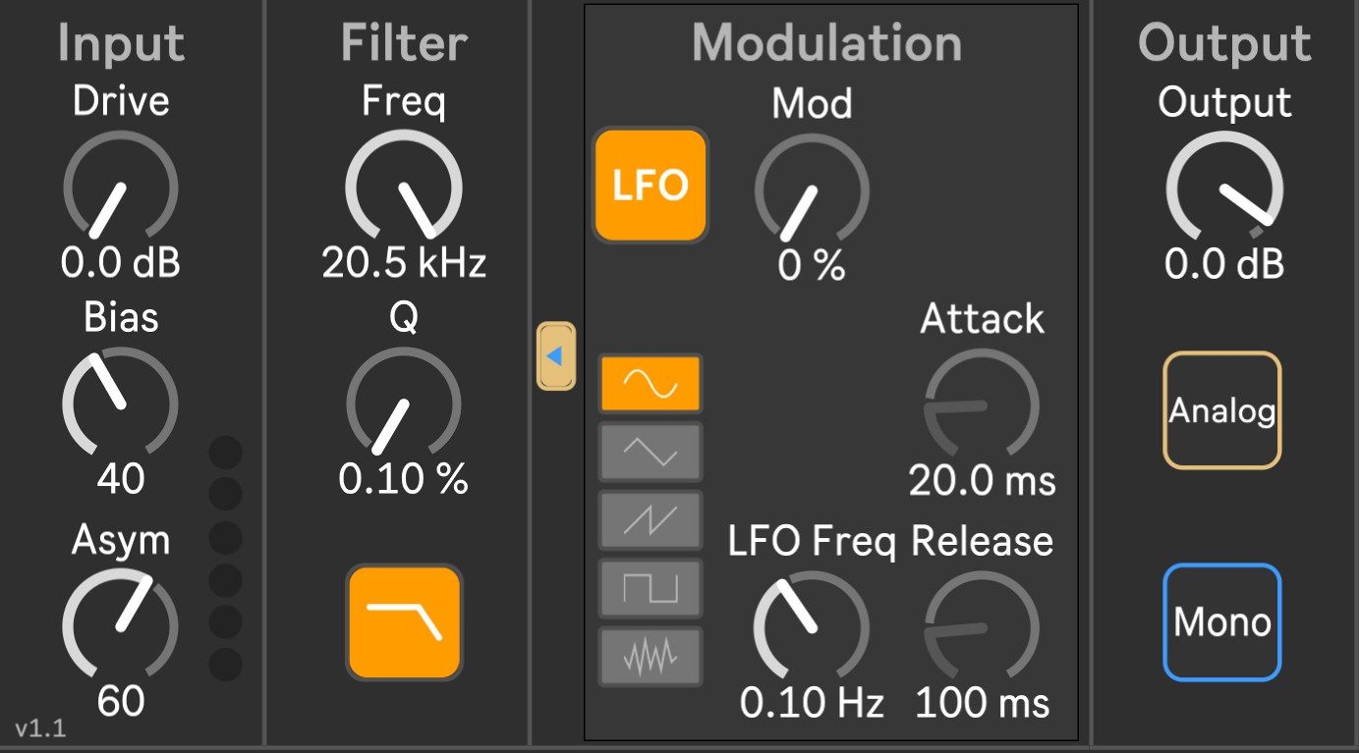
Task: Click the Drive knob
Action: pyautogui.click(x=121, y=188)
